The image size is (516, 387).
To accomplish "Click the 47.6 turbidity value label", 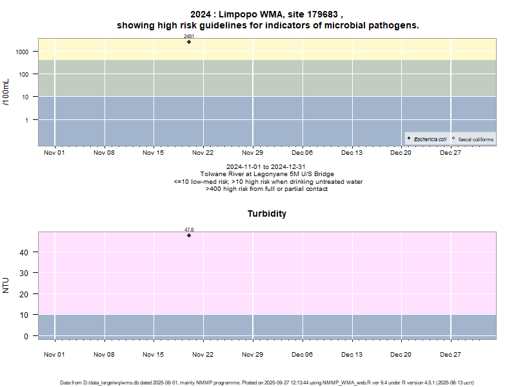I will coord(189,230).
